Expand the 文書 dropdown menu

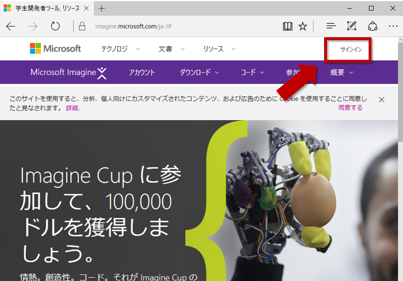click(171, 49)
